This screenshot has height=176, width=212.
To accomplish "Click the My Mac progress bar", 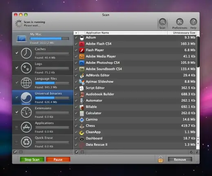I will 49,38.
